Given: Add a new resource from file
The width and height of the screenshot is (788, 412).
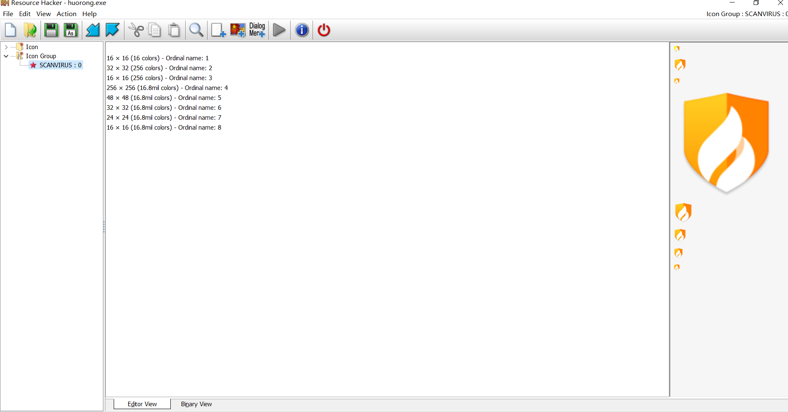Looking at the screenshot, I should [x=218, y=30].
